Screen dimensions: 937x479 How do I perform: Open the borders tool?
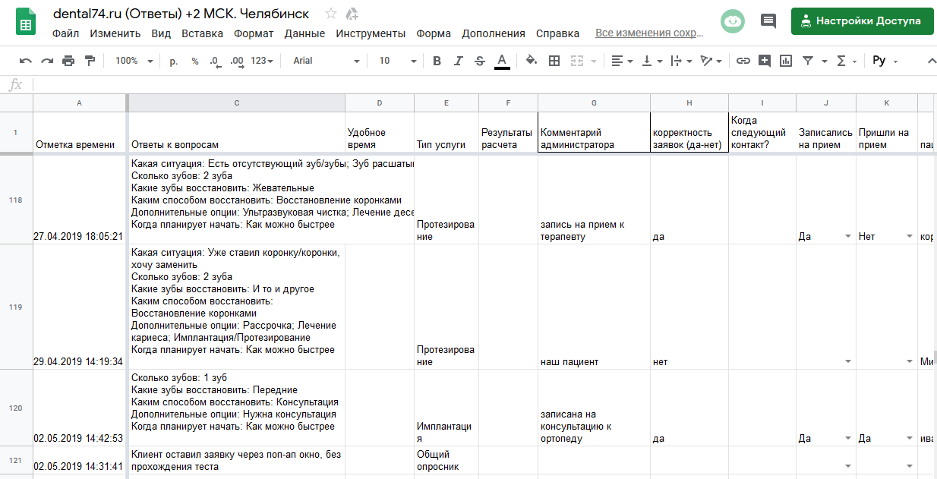(x=554, y=61)
